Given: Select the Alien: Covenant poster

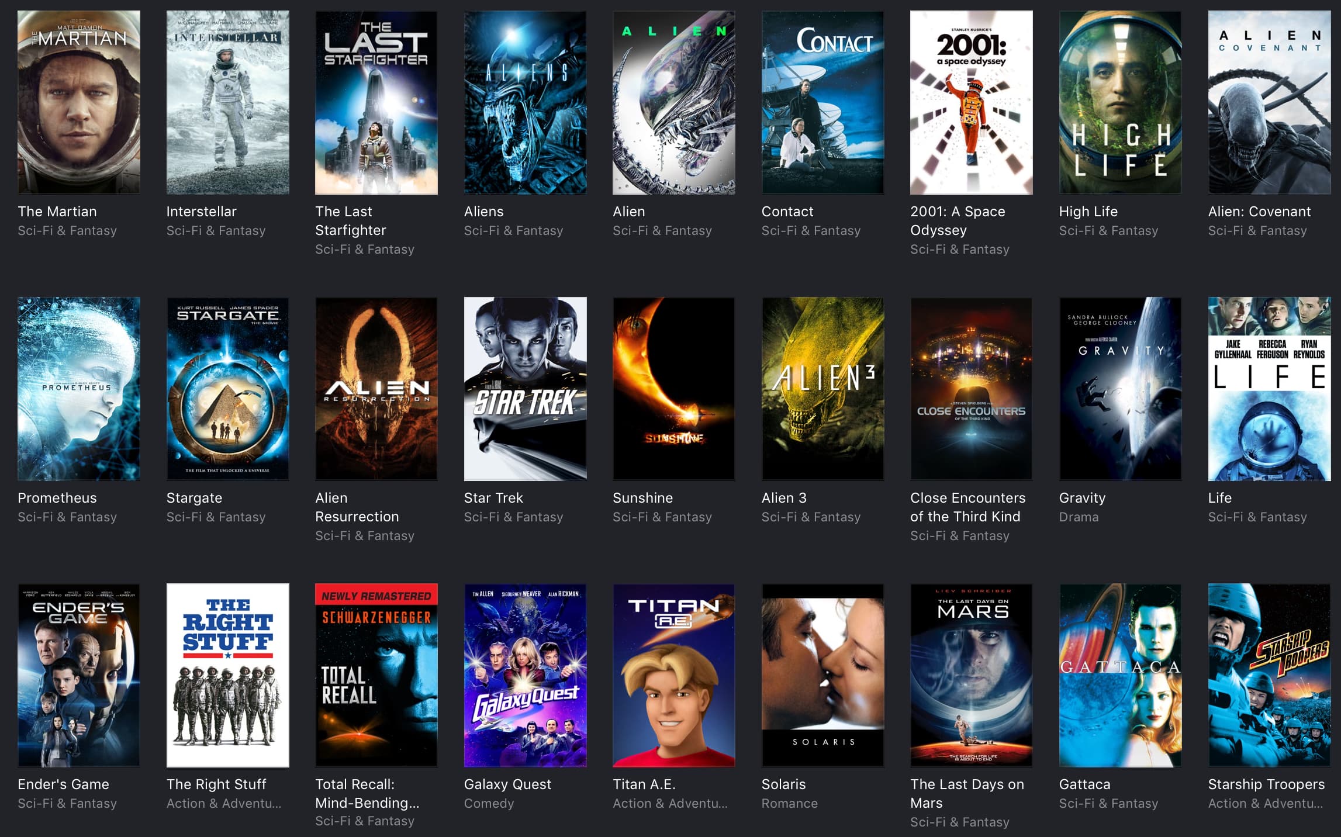Looking at the screenshot, I should pos(1270,102).
